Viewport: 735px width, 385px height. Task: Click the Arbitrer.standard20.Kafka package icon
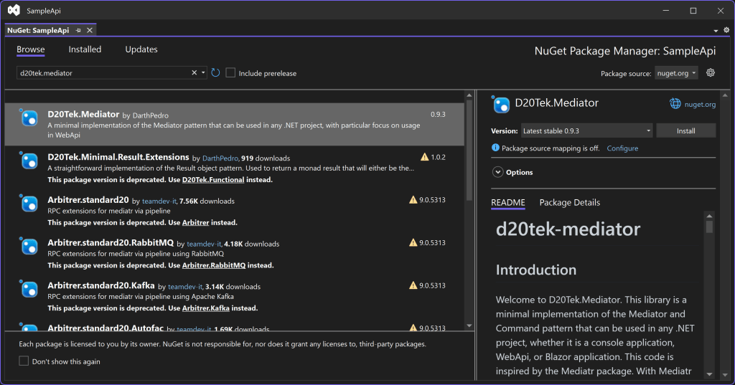[x=29, y=290]
